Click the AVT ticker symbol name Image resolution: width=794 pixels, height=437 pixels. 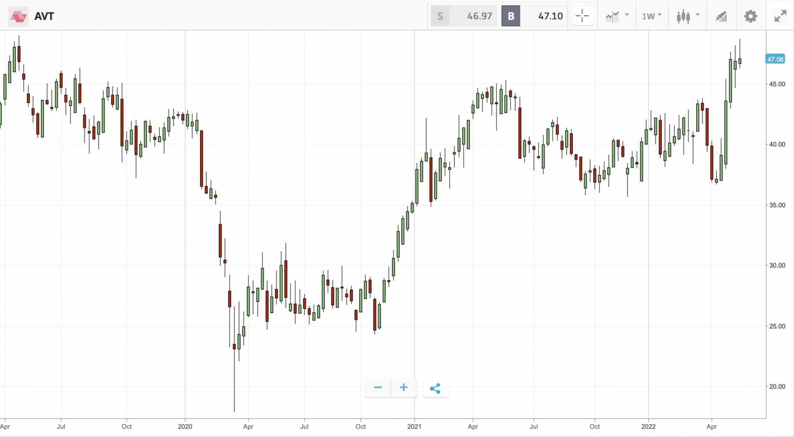44,16
